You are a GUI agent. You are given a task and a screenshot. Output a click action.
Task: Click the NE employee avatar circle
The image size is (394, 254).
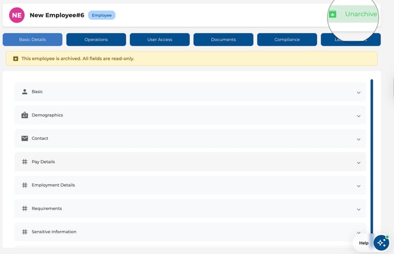tap(17, 15)
